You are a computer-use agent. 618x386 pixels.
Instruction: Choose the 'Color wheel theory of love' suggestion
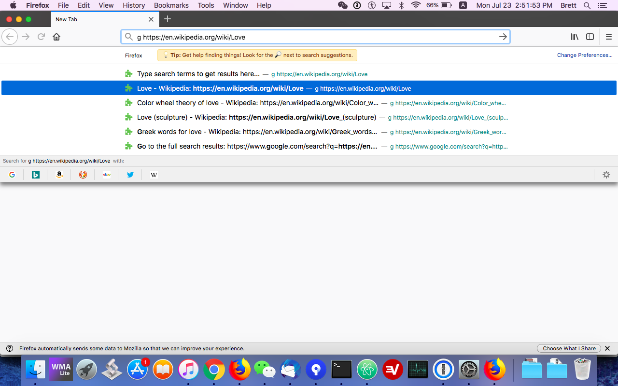(x=309, y=103)
